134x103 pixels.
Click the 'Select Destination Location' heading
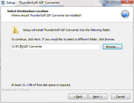(x=28, y=11)
